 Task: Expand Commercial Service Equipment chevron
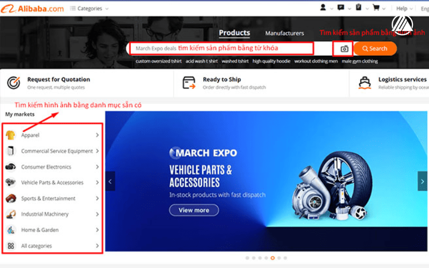tap(98, 151)
